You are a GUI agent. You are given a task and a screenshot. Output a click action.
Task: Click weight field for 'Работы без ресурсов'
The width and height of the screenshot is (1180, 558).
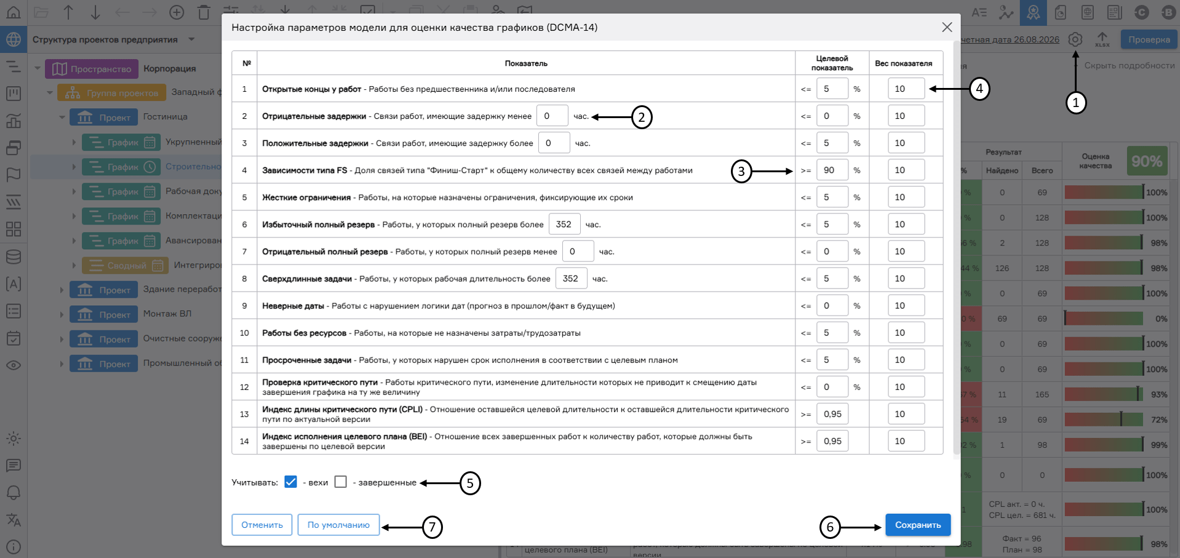(x=906, y=332)
